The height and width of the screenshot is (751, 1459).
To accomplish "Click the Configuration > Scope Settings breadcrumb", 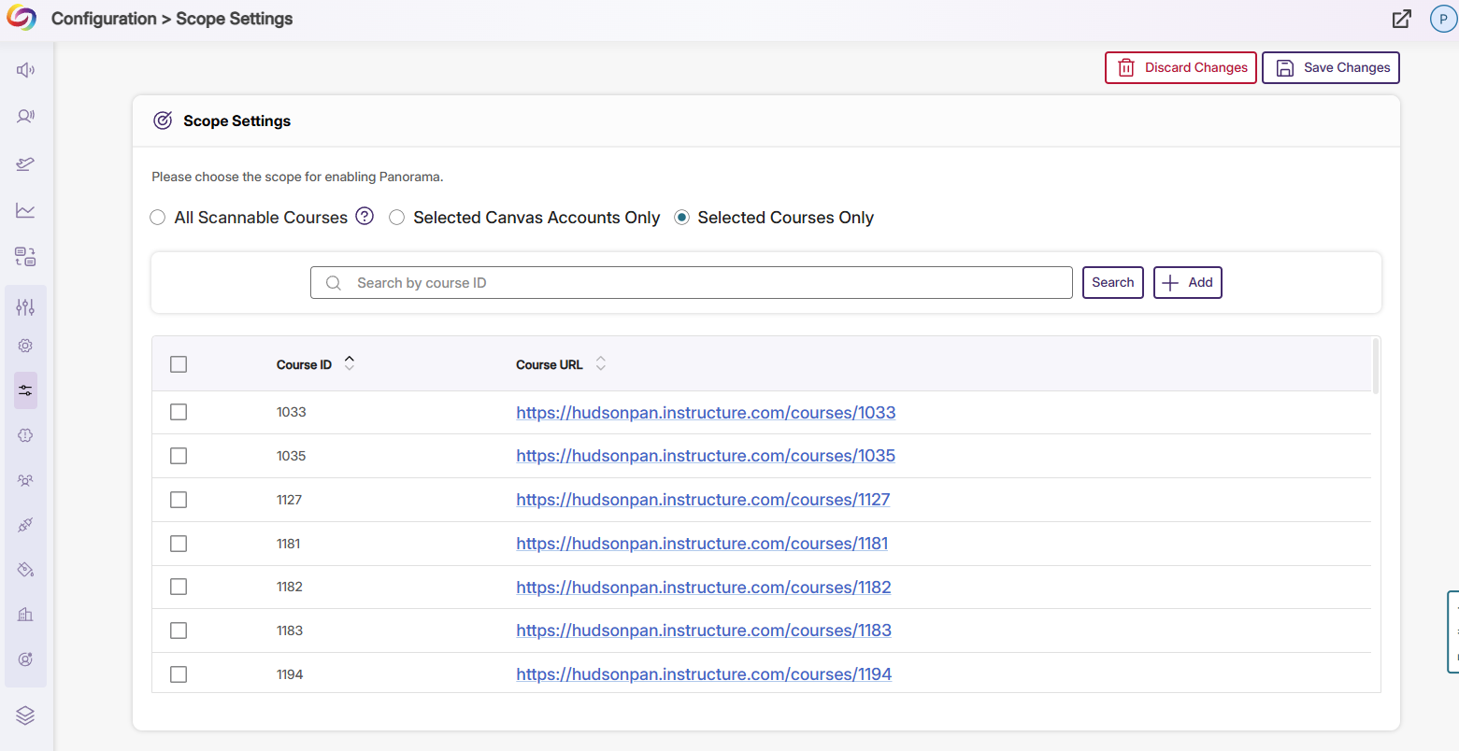I will tap(172, 19).
